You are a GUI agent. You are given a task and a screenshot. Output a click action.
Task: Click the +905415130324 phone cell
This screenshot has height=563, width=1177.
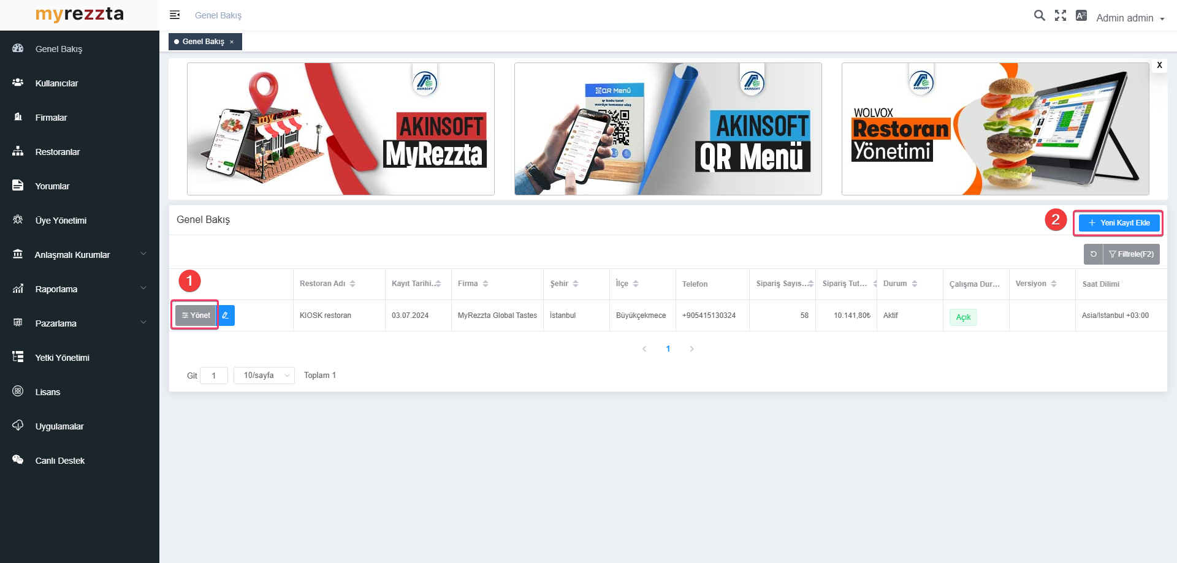coord(709,316)
